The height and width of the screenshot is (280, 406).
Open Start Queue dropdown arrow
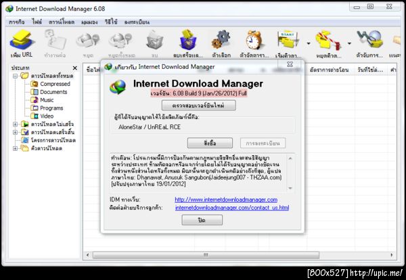click(309, 43)
